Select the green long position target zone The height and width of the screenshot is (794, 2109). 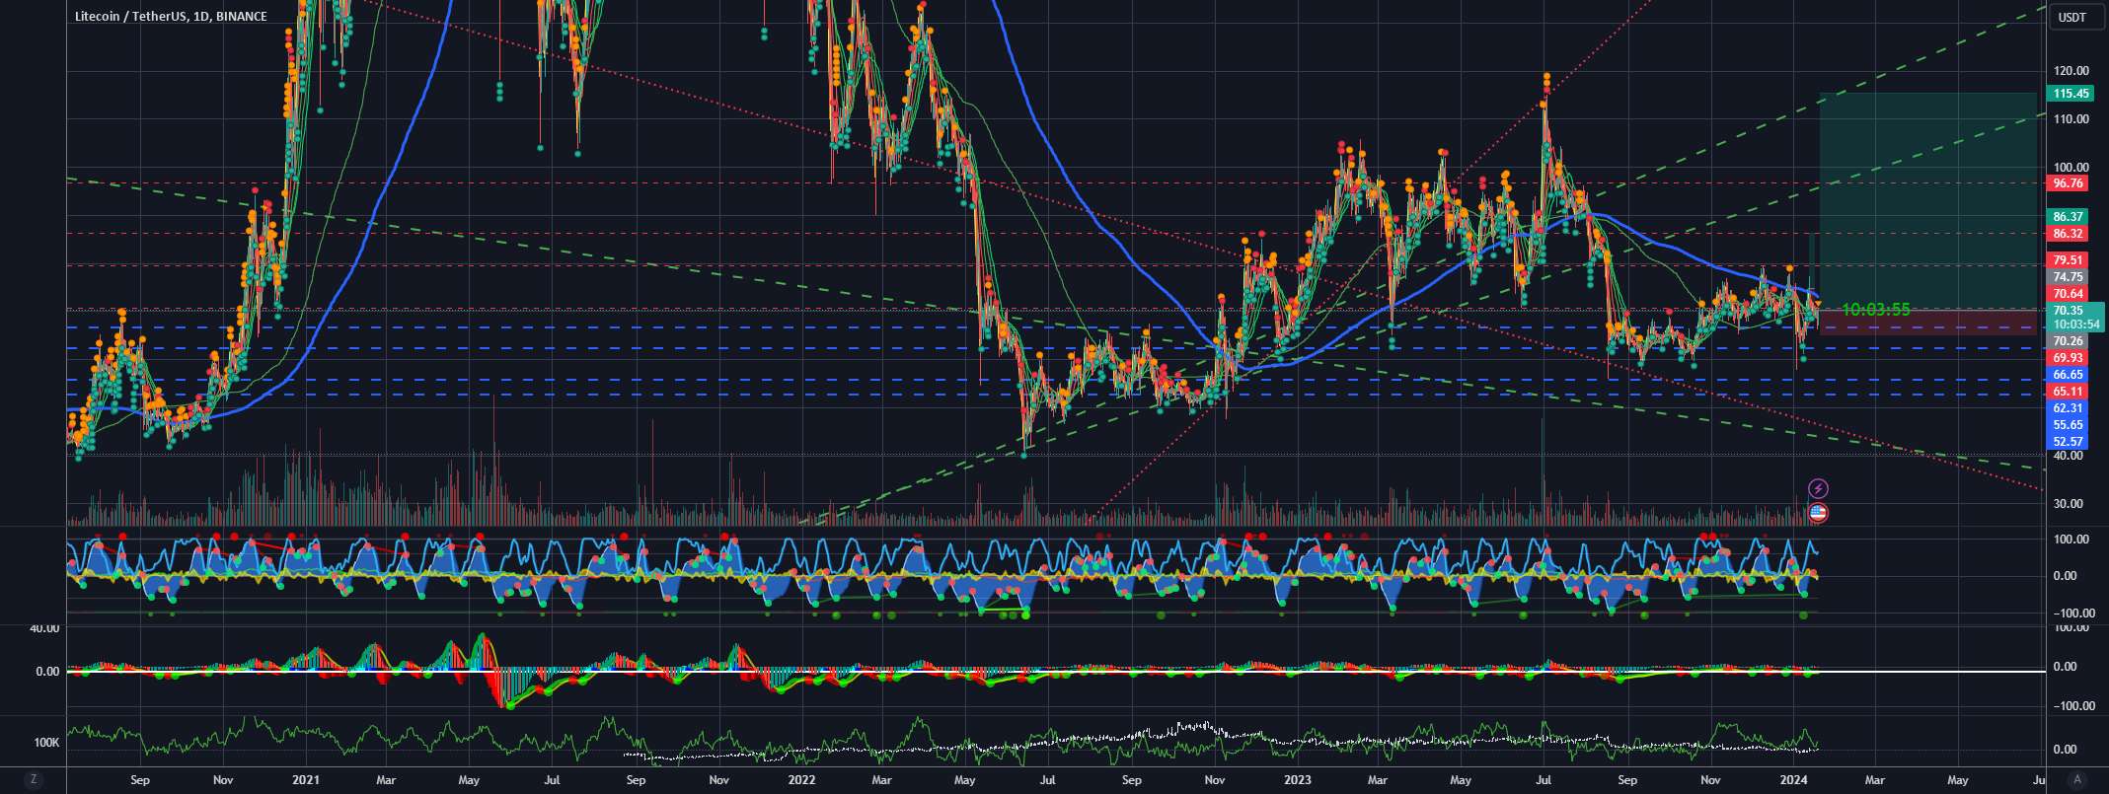pyautogui.click(x=1927, y=201)
